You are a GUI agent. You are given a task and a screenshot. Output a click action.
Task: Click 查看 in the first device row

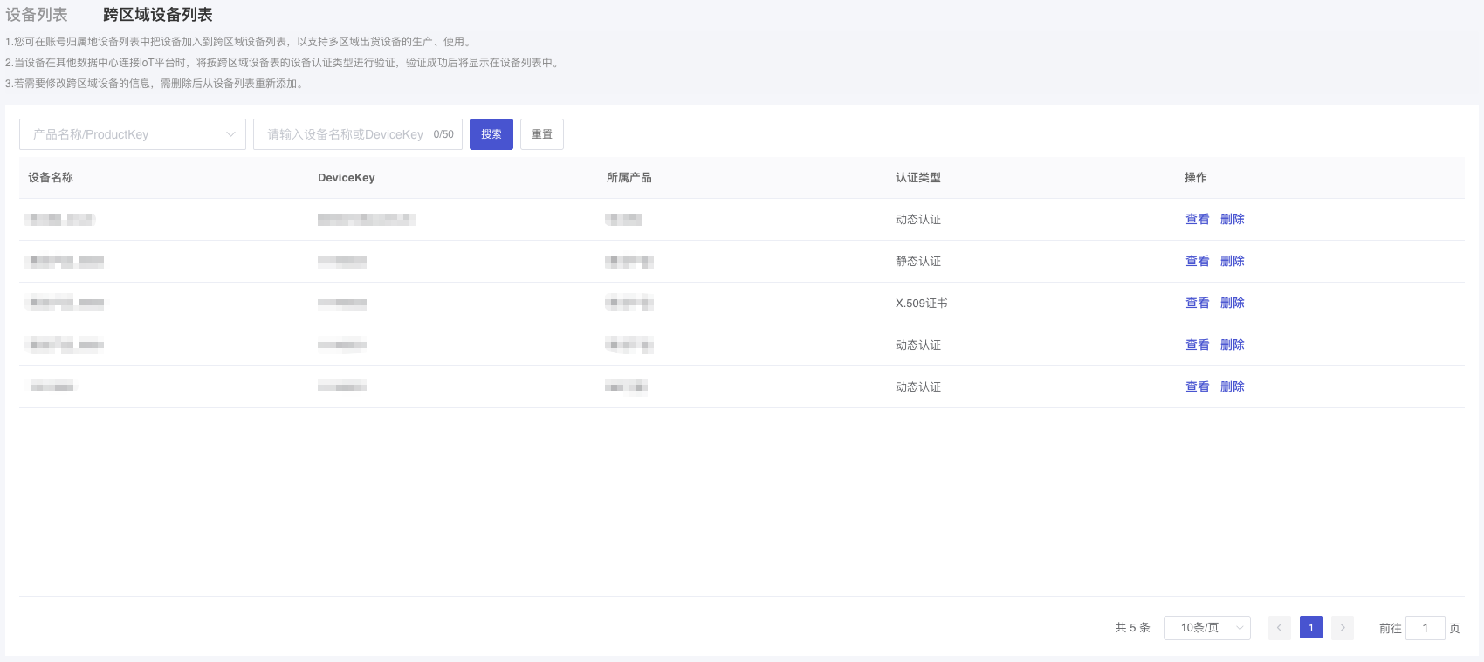(1197, 220)
